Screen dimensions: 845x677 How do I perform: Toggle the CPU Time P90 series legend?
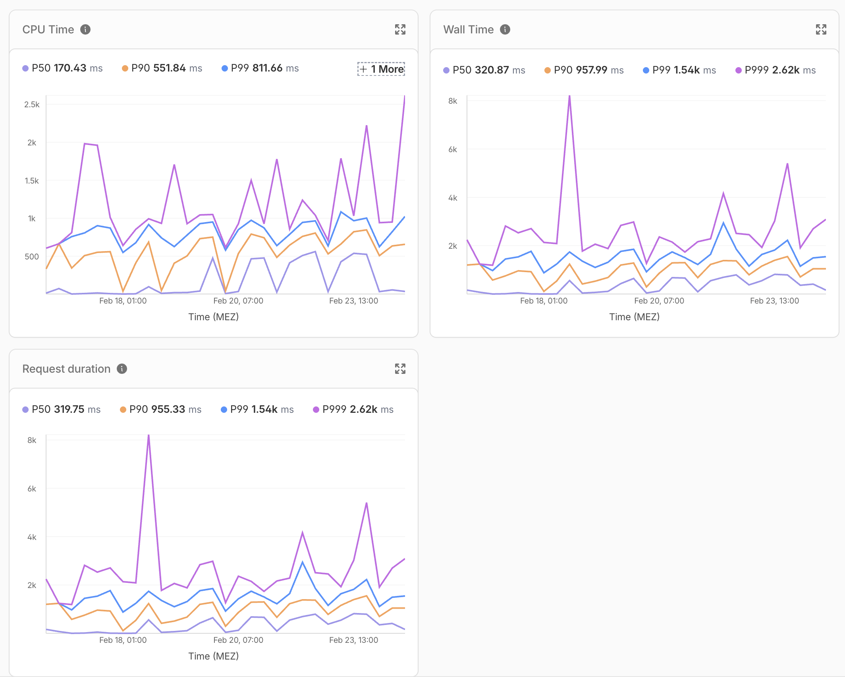(162, 68)
